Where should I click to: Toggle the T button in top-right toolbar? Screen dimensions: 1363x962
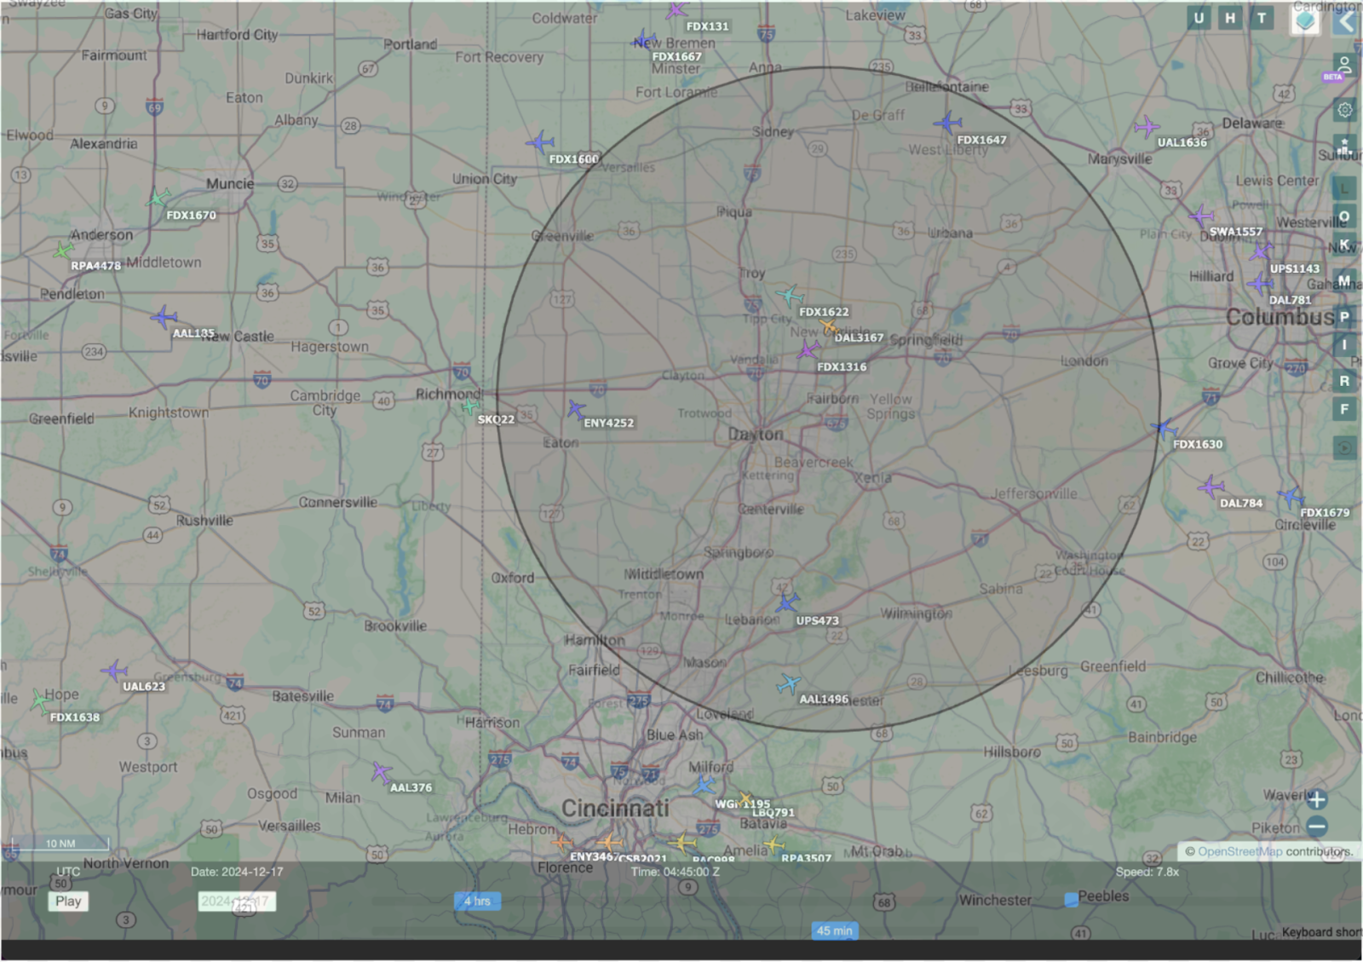(1261, 16)
